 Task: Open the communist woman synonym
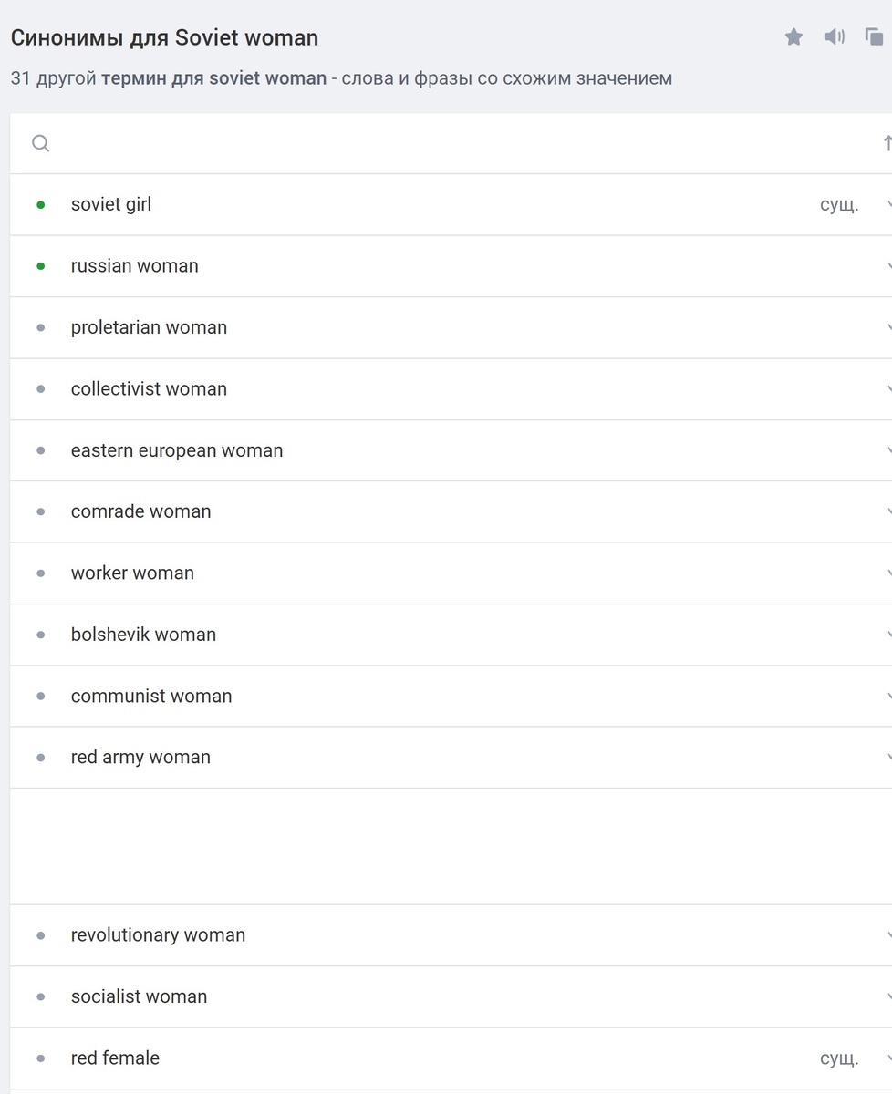point(151,696)
